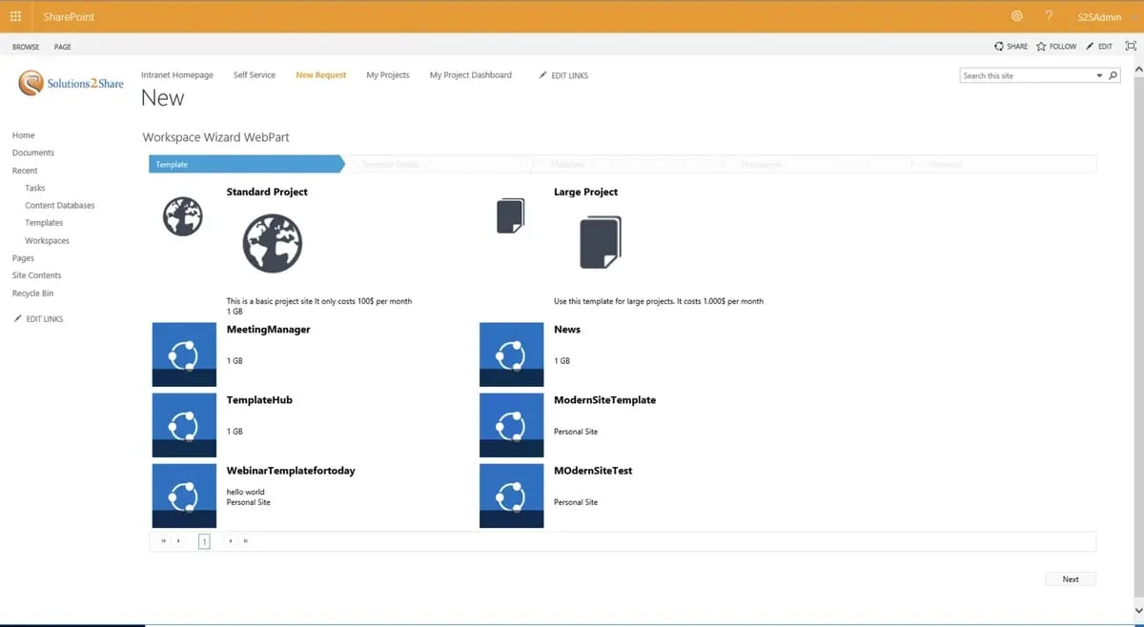Toggle focus on content fullscreen icon
This screenshot has height=627, width=1144.
(1131, 46)
